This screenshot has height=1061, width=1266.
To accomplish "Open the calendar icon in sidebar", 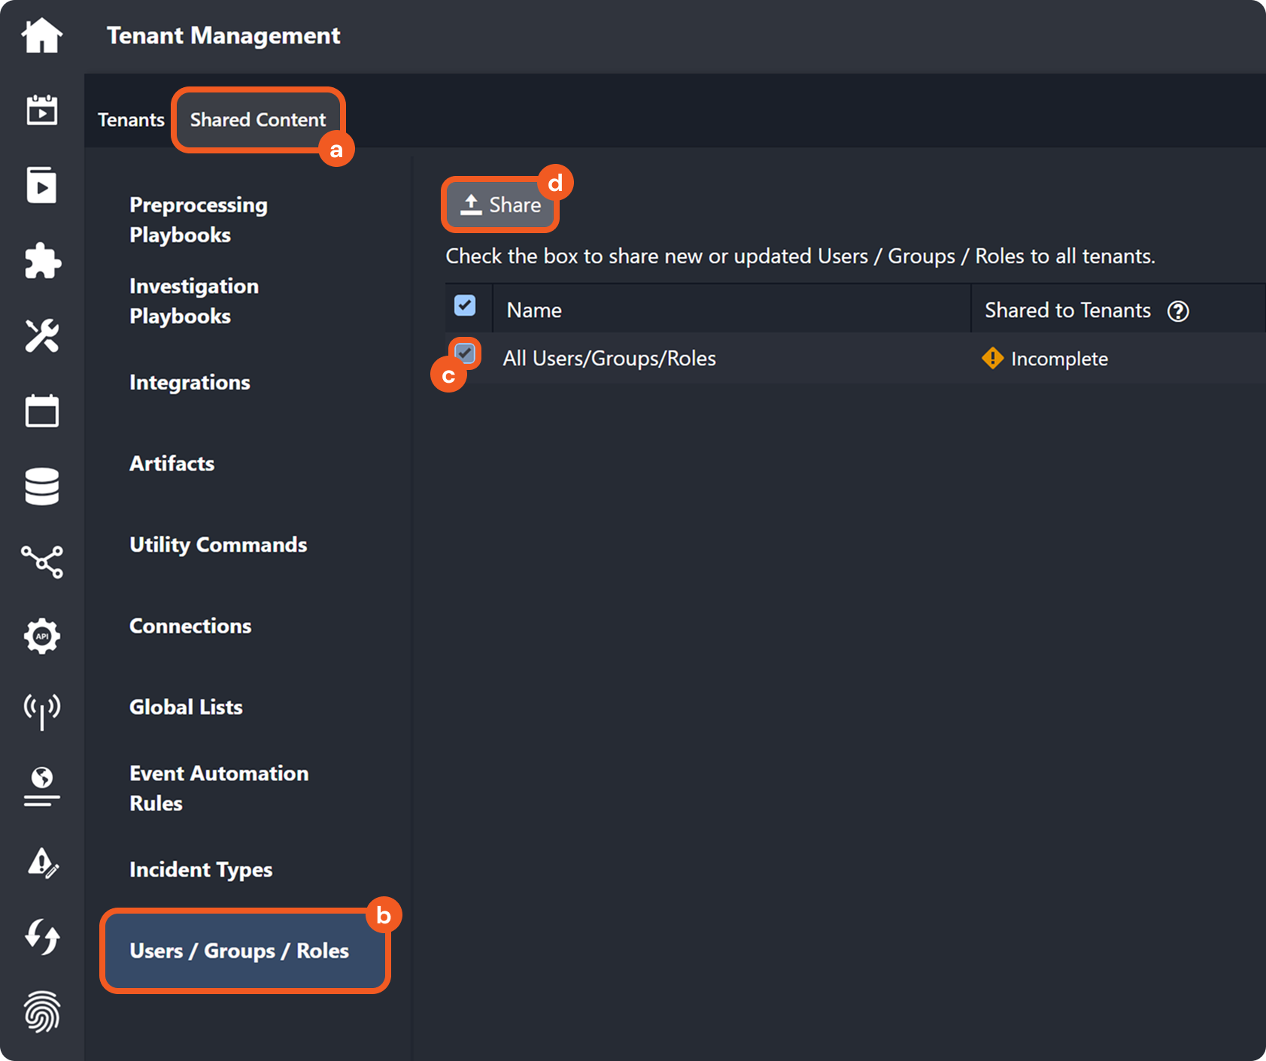I will [x=42, y=411].
